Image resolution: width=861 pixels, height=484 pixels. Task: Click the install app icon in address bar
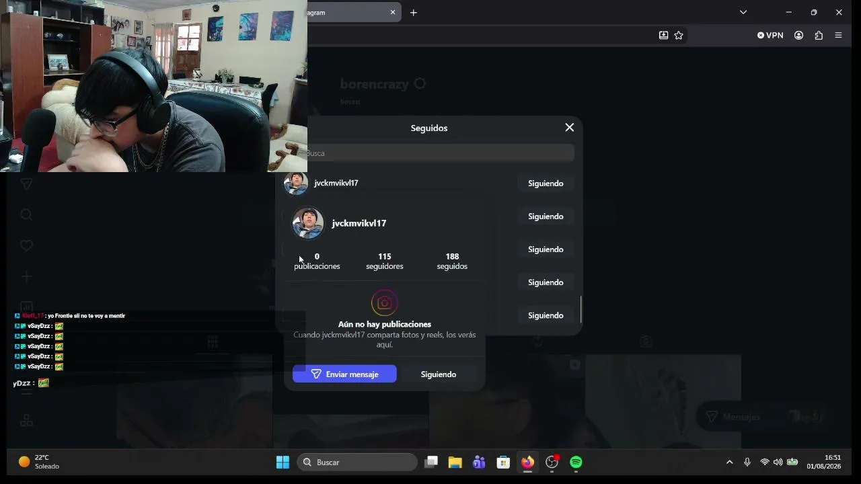[663, 35]
